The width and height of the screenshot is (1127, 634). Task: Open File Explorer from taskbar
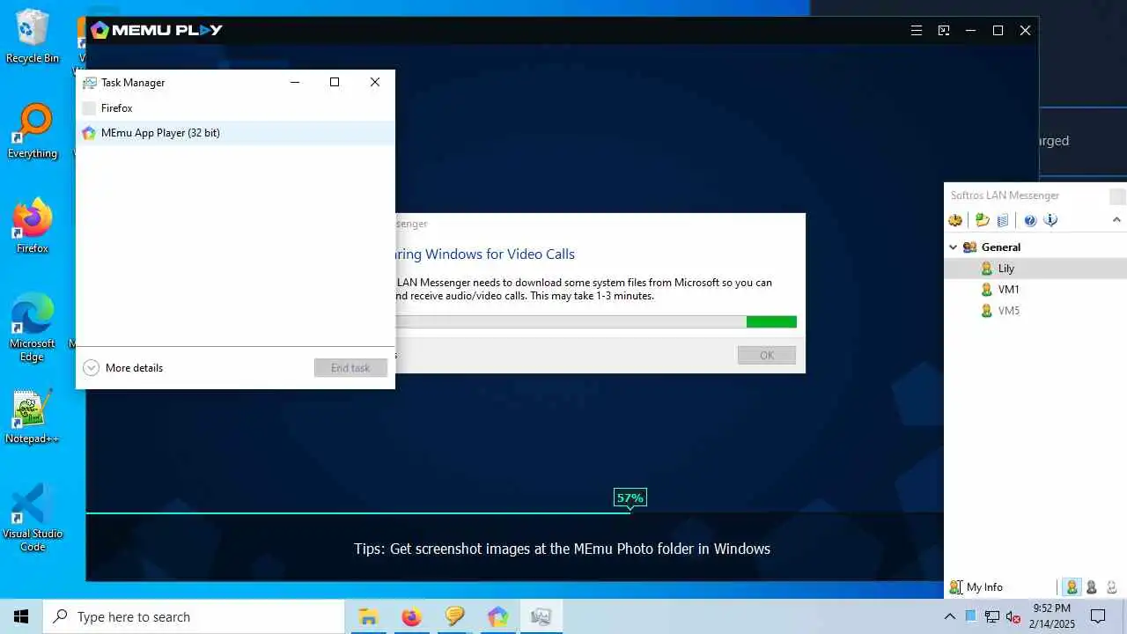(x=367, y=616)
